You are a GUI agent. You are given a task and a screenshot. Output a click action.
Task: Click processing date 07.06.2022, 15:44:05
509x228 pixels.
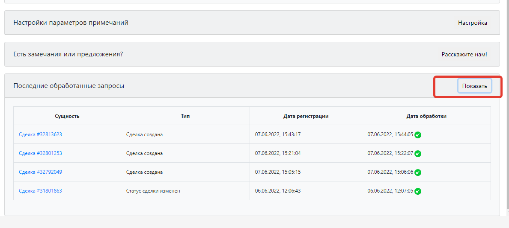coord(390,134)
